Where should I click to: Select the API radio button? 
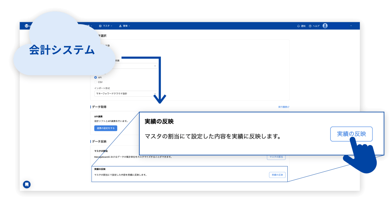(95, 78)
